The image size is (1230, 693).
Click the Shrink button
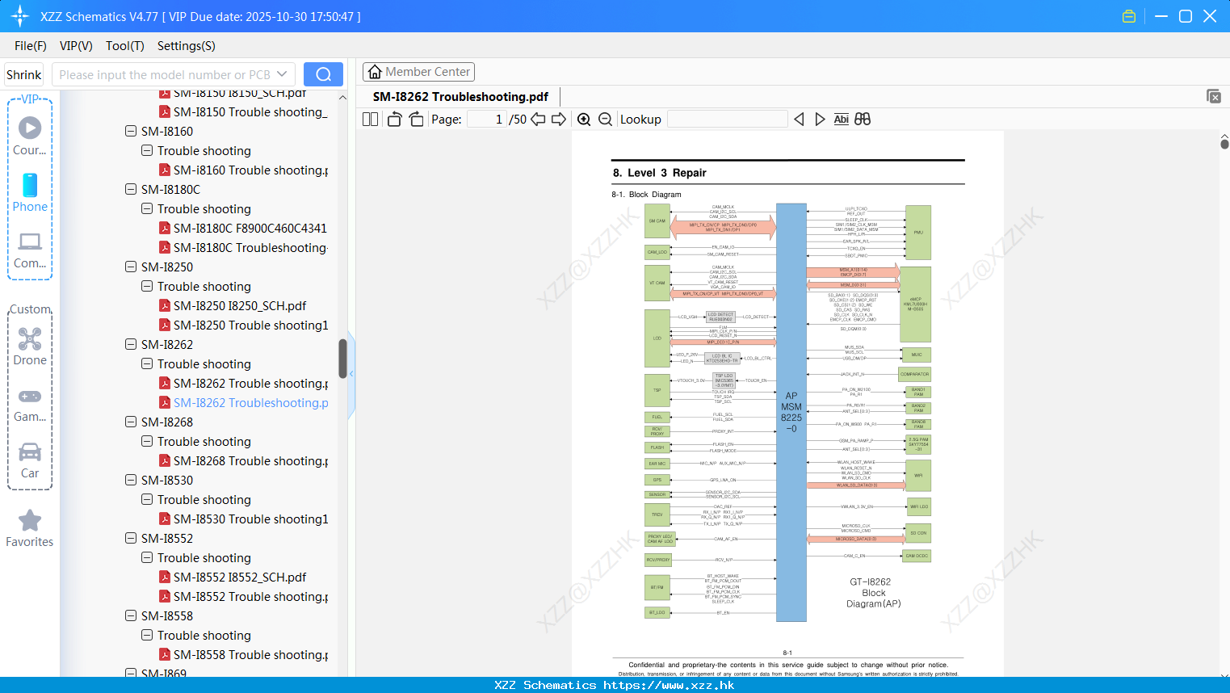click(24, 74)
